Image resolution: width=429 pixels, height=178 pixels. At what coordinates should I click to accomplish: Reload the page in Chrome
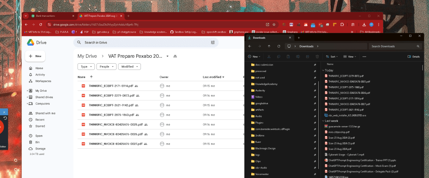click(x=41, y=25)
